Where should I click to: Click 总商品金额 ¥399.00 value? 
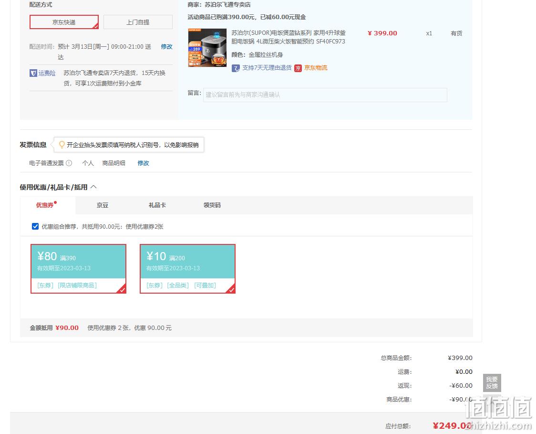pyautogui.click(x=460, y=358)
